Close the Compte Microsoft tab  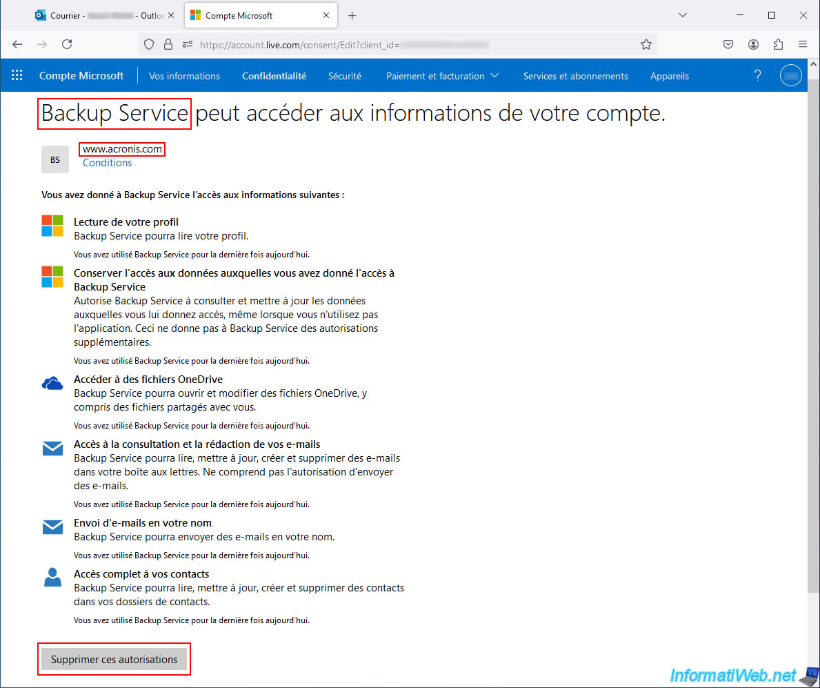point(326,16)
